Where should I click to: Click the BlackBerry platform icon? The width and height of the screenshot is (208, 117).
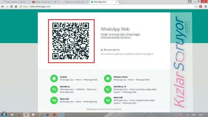[x=54, y=89]
